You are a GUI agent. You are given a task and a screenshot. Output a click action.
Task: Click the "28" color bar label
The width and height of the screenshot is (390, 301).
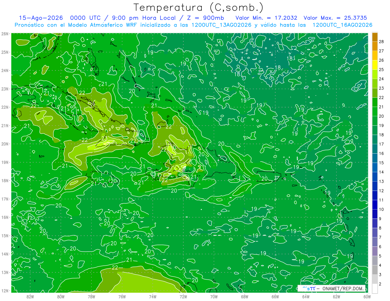(381, 42)
